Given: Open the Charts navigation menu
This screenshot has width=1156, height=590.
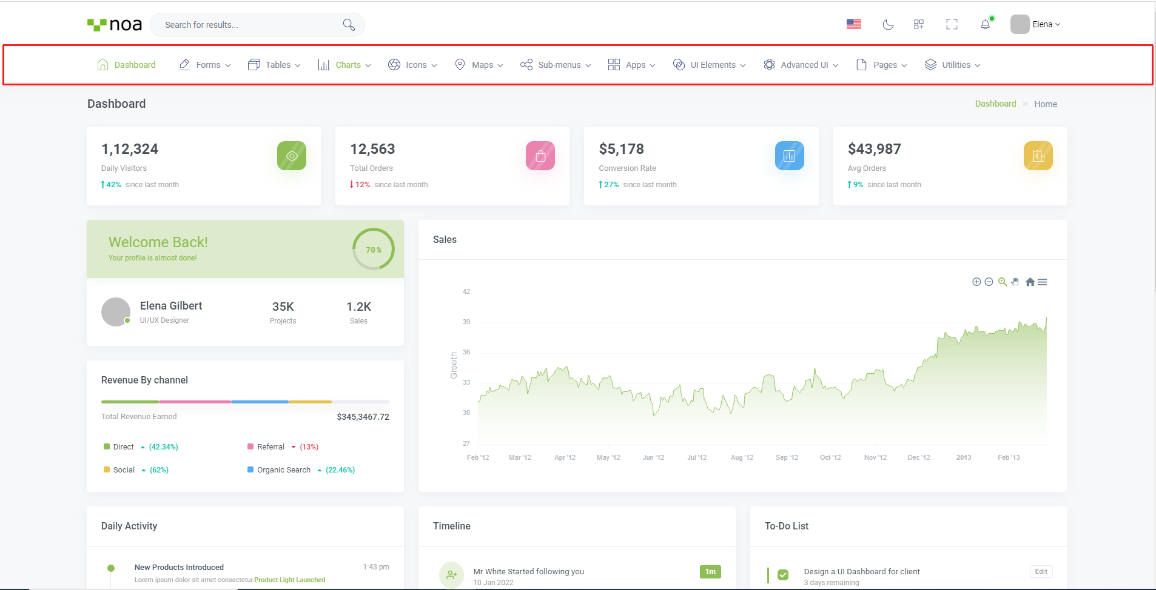Looking at the screenshot, I should [x=344, y=65].
